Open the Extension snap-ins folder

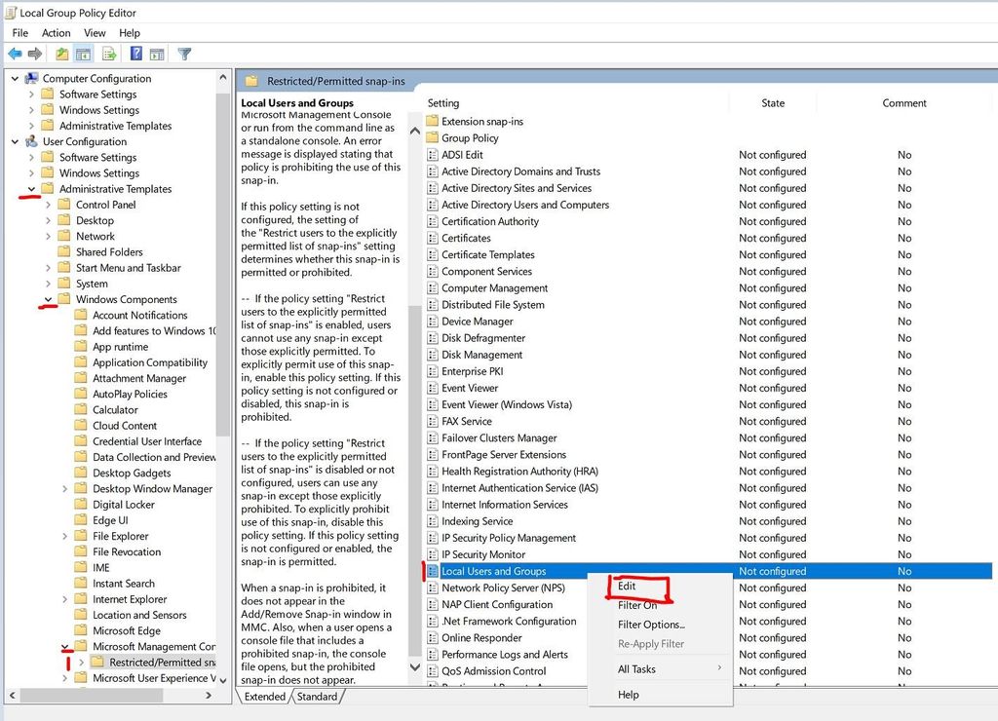coord(481,122)
